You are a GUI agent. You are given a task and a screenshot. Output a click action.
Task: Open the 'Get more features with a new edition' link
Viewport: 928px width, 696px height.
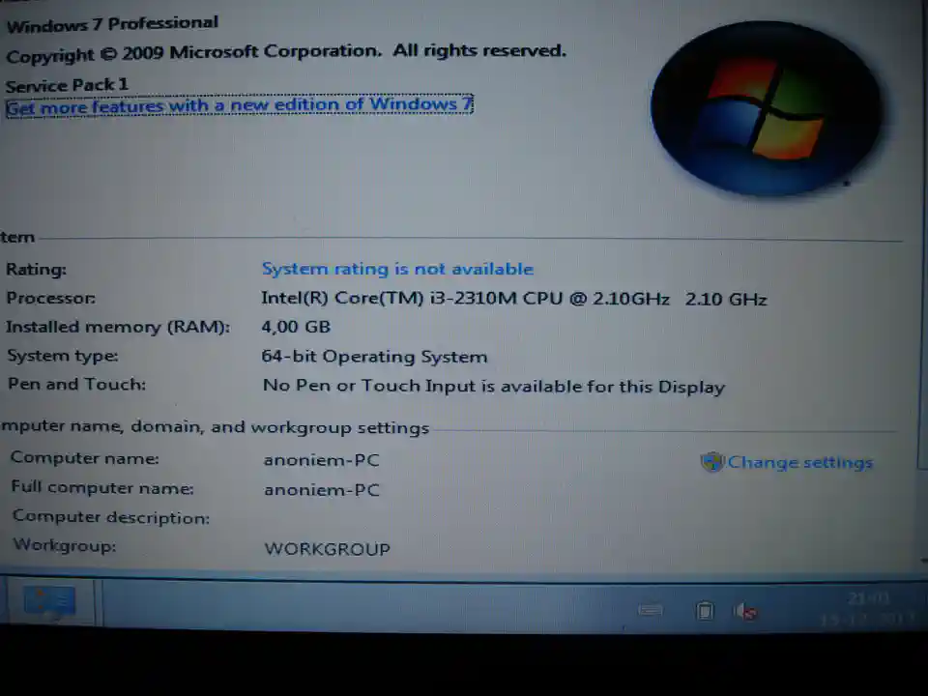[x=239, y=106]
